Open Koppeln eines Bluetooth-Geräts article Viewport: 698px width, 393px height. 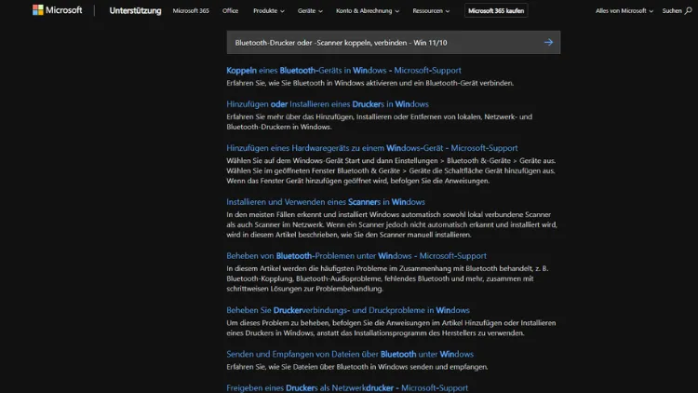click(x=343, y=70)
